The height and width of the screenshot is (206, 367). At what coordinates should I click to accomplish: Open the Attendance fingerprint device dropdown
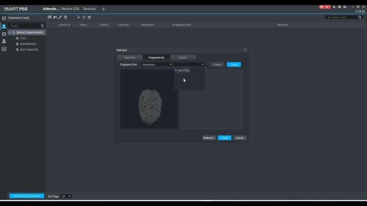(x=157, y=65)
